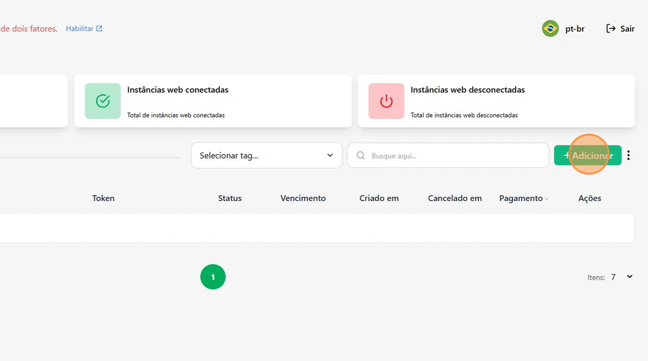Click the Criado em column header
Viewport: 648px width, 361px height.
coord(379,198)
